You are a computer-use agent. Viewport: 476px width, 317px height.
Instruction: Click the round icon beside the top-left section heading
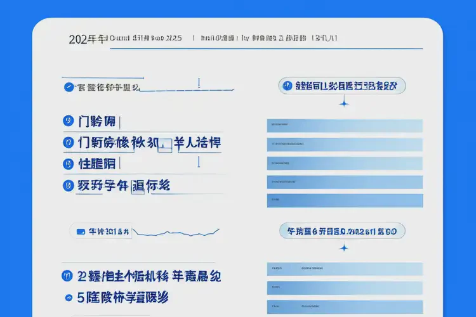point(69,87)
